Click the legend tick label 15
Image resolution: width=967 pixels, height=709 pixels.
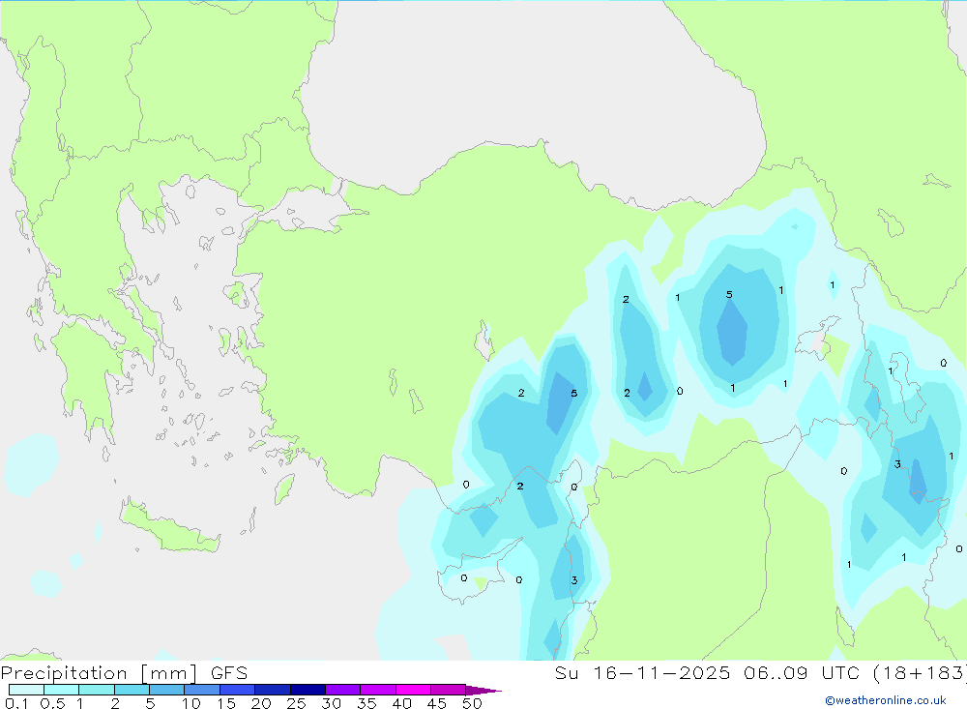coord(226,703)
